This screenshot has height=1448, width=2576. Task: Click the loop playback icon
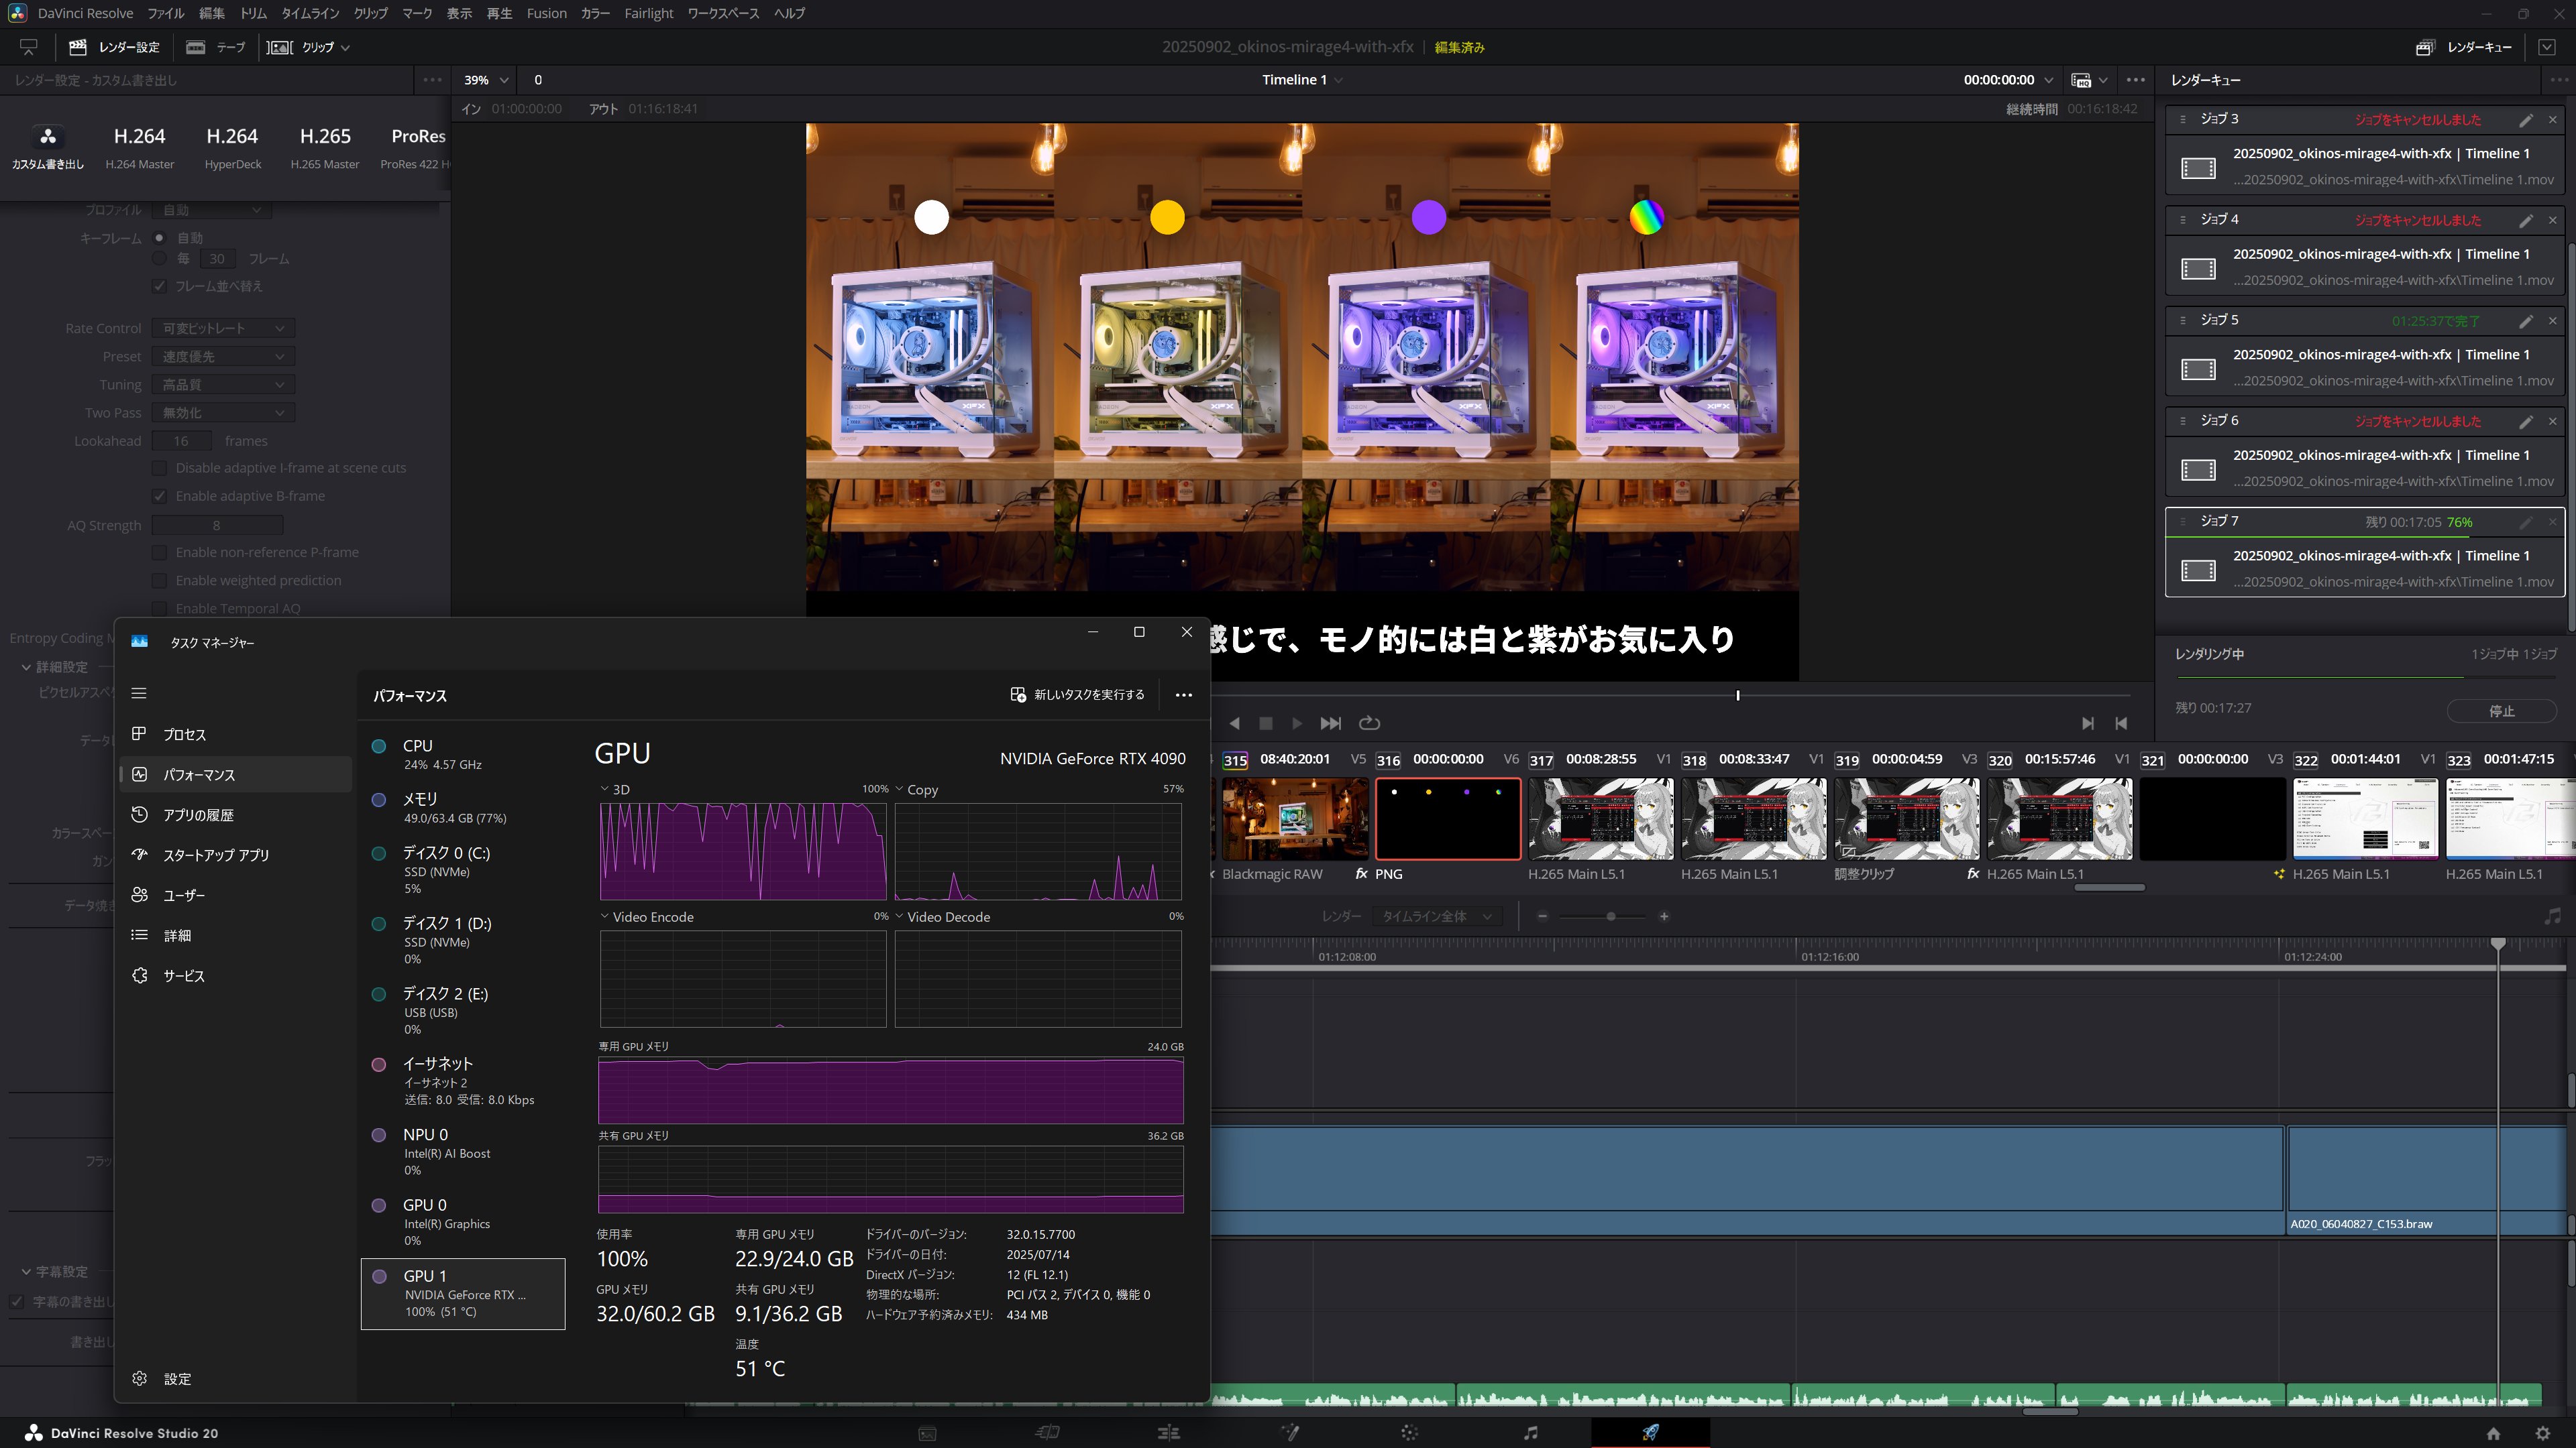(1369, 723)
